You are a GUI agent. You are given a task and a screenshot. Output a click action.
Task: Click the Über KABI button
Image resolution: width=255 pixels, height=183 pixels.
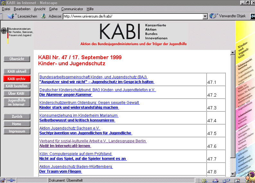pyautogui.click(x=17, y=93)
